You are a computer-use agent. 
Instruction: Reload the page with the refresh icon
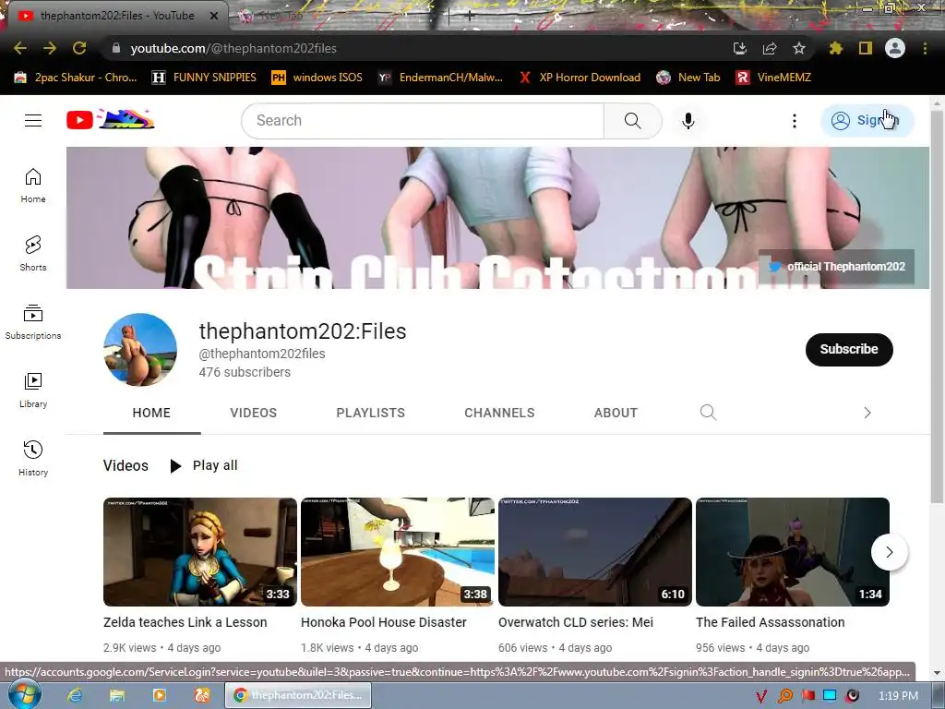coord(79,48)
